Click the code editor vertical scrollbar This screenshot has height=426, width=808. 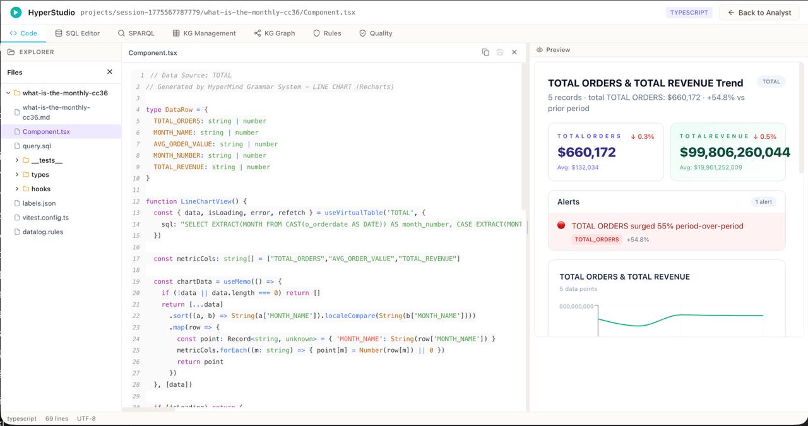tap(524, 136)
